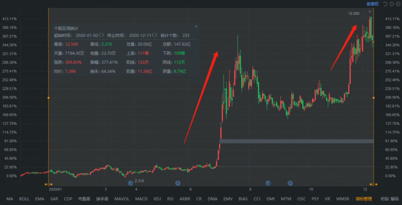Click 总额 147.92亿 value
Image resolution: width=402 pixels, height=205 pixels.
tap(182, 44)
